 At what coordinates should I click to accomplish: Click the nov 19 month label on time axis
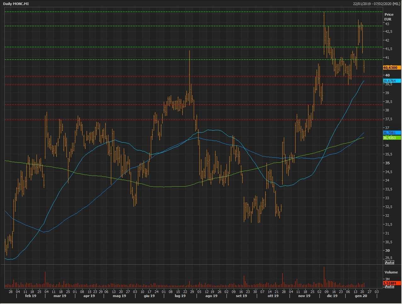[x=304, y=296]
